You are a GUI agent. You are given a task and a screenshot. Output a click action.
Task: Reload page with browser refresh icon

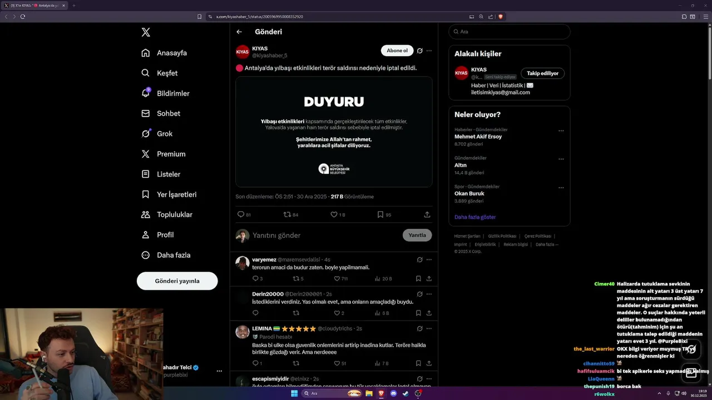coord(23,17)
